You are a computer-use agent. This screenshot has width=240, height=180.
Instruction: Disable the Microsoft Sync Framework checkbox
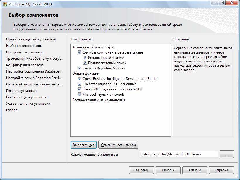tap(79, 95)
